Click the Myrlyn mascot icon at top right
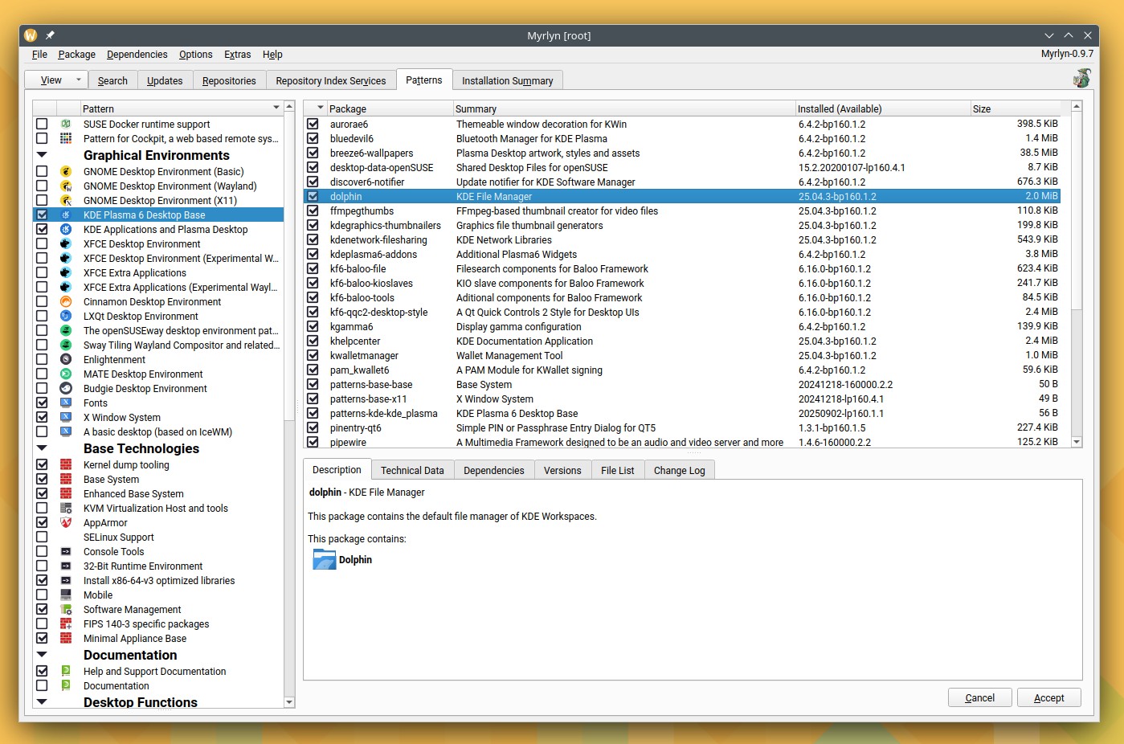This screenshot has width=1124, height=744. (x=1081, y=78)
